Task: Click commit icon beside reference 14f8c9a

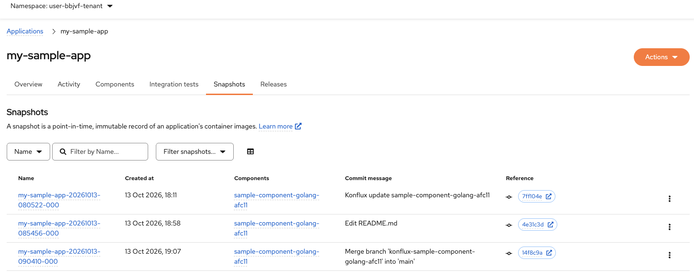Action: point(509,253)
